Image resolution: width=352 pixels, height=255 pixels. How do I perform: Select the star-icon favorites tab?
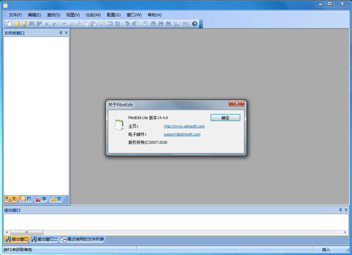pyautogui.click(x=57, y=199)
